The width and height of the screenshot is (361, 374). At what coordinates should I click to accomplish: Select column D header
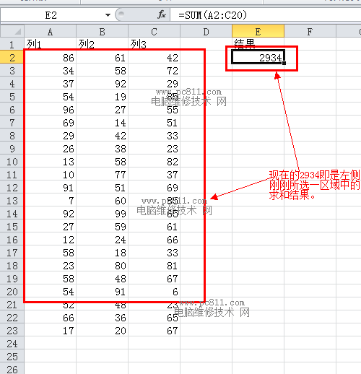pyautogui.click(x=206, y=32)
